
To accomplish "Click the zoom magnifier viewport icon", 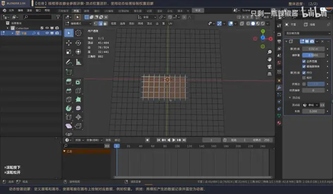I will pyautogui.click(x=269, y=52).
